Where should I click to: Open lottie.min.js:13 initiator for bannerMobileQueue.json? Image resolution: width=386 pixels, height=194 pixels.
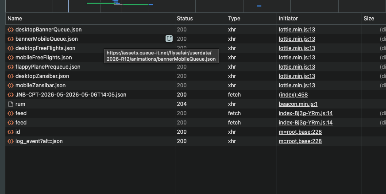coord(297,39)
